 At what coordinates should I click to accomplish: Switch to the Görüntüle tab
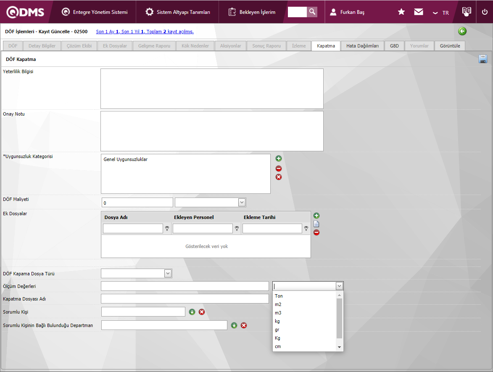450,46
